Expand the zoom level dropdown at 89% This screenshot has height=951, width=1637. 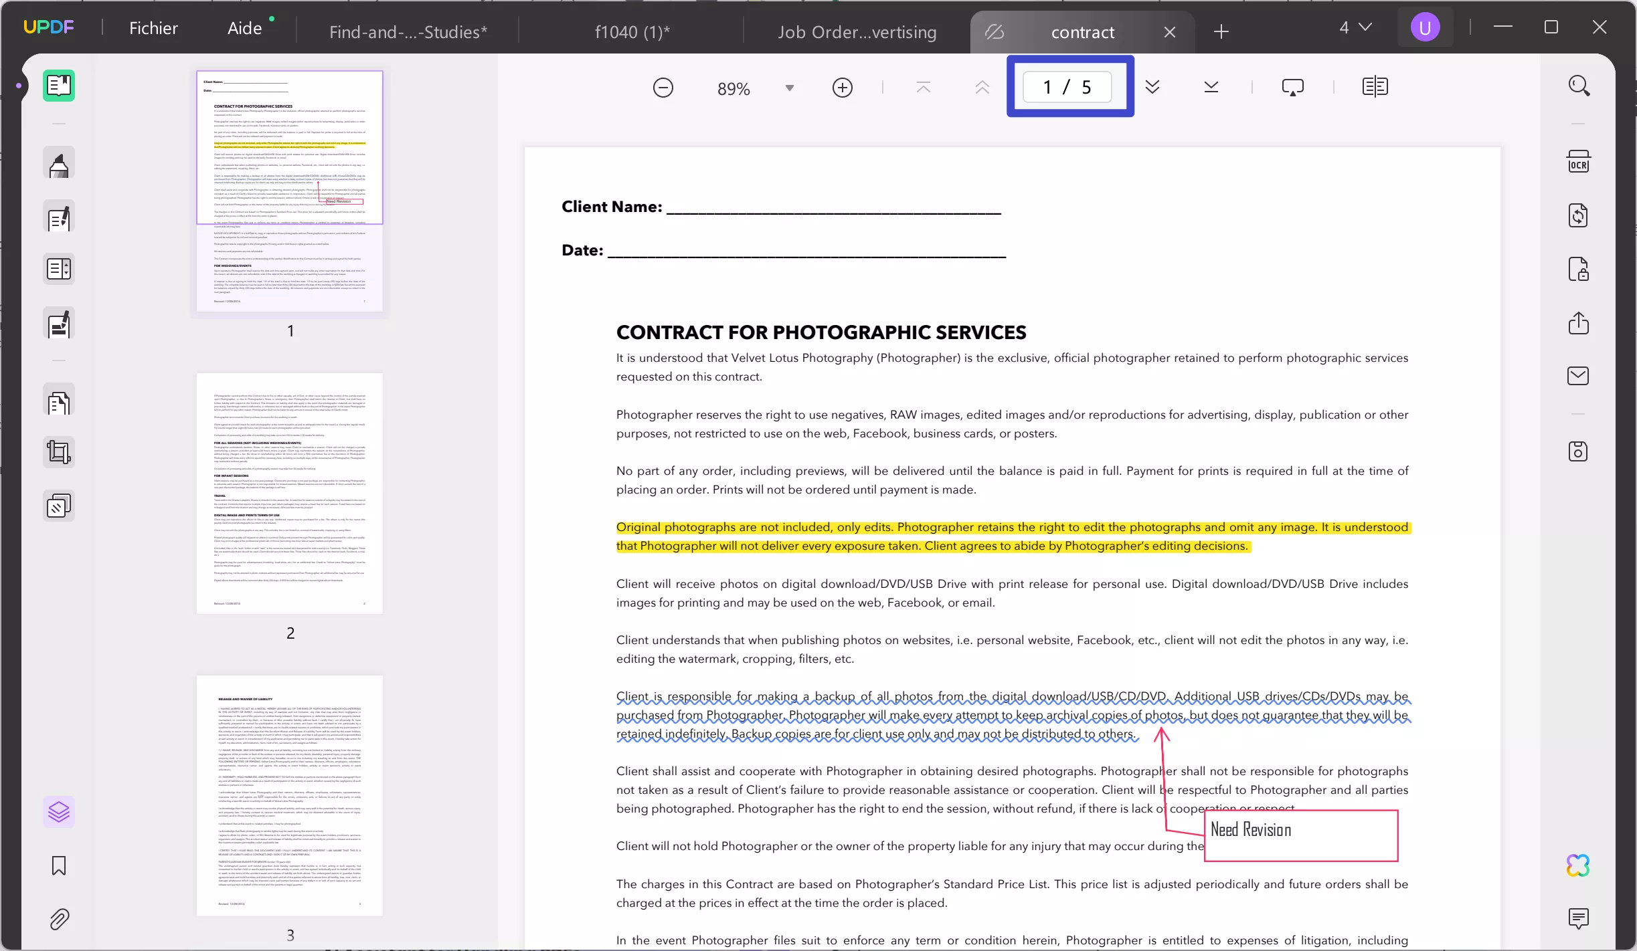[790, 88]
